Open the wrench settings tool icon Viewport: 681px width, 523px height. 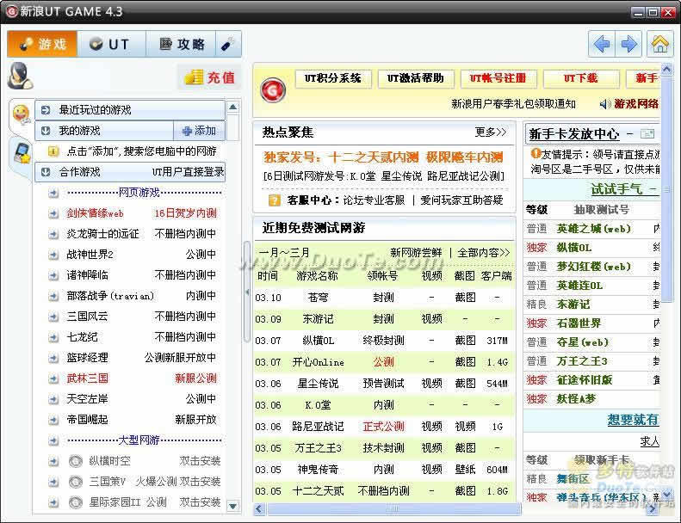pos(228,45)
